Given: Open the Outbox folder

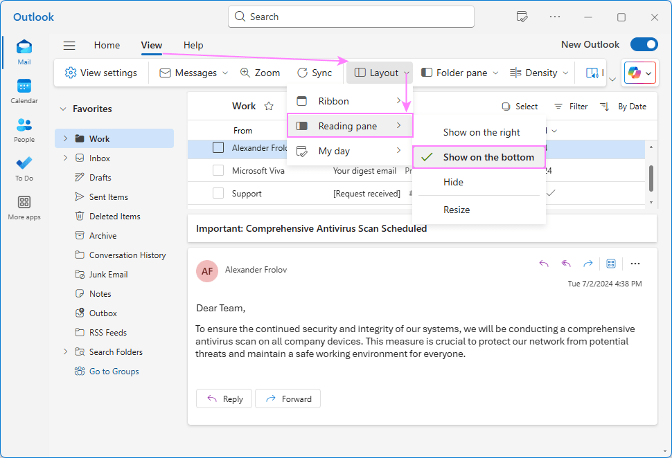Looking at the screenshot, I should 103,313.
